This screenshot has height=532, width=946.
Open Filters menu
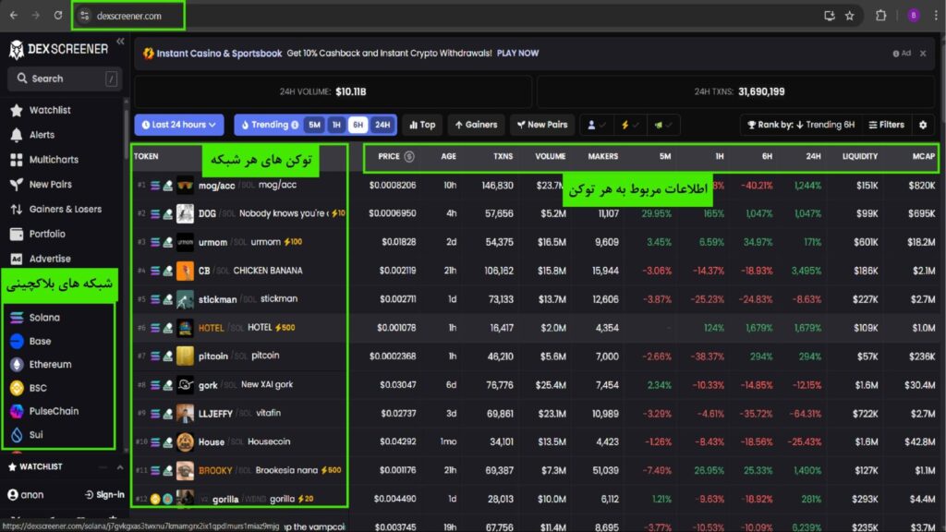click(887, 125)
